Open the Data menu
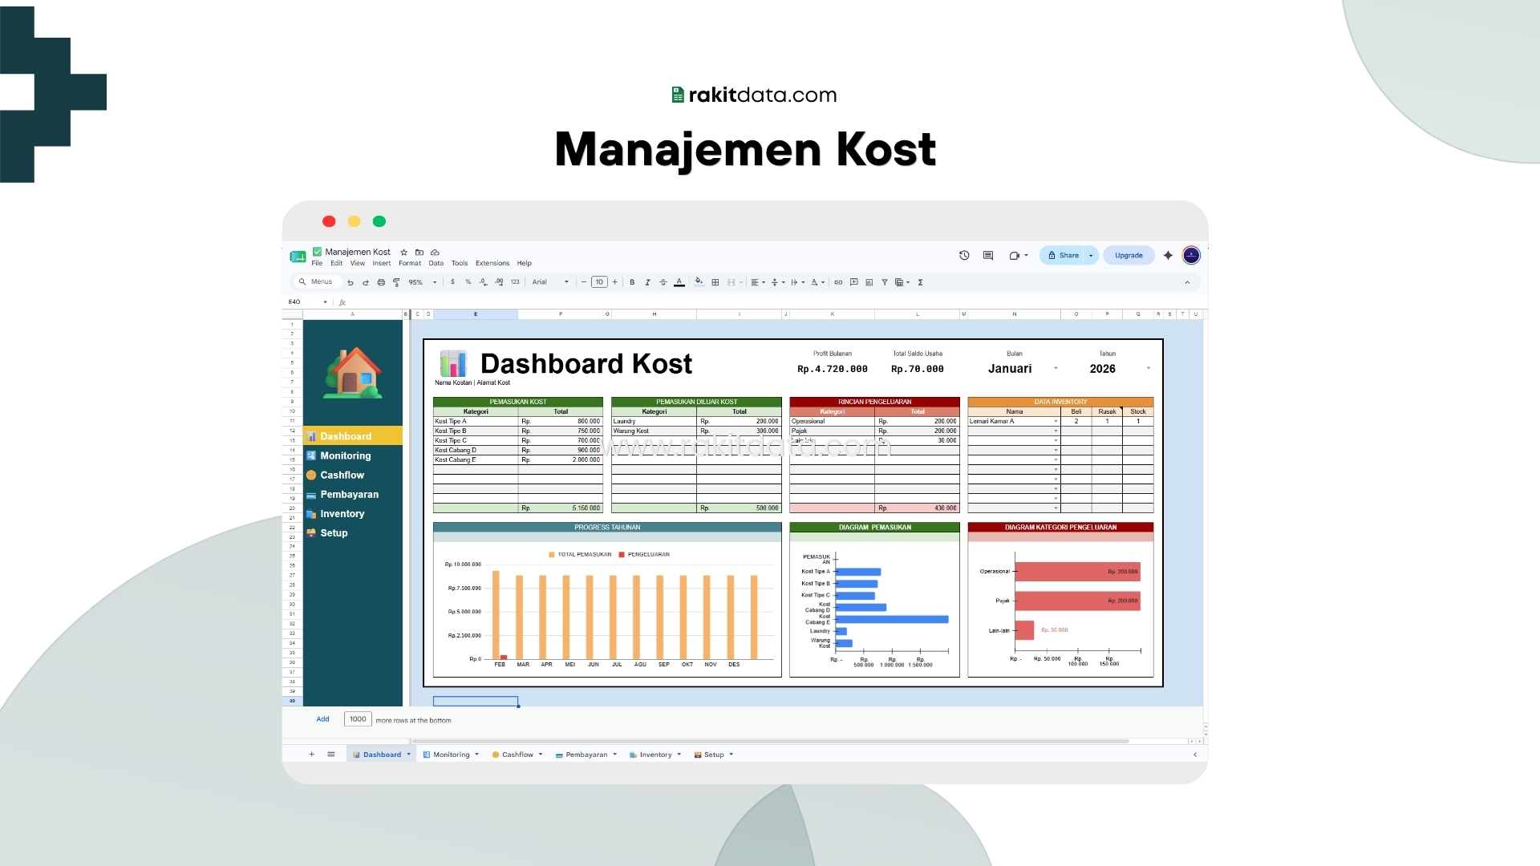Viewport: 1540px width, 866px height. pyautogui.click(x=436, y=263)
